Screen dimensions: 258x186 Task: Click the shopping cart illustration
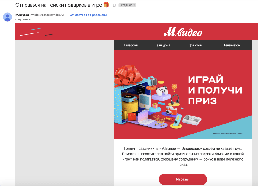pyautogui.click(x=159, y=121)
